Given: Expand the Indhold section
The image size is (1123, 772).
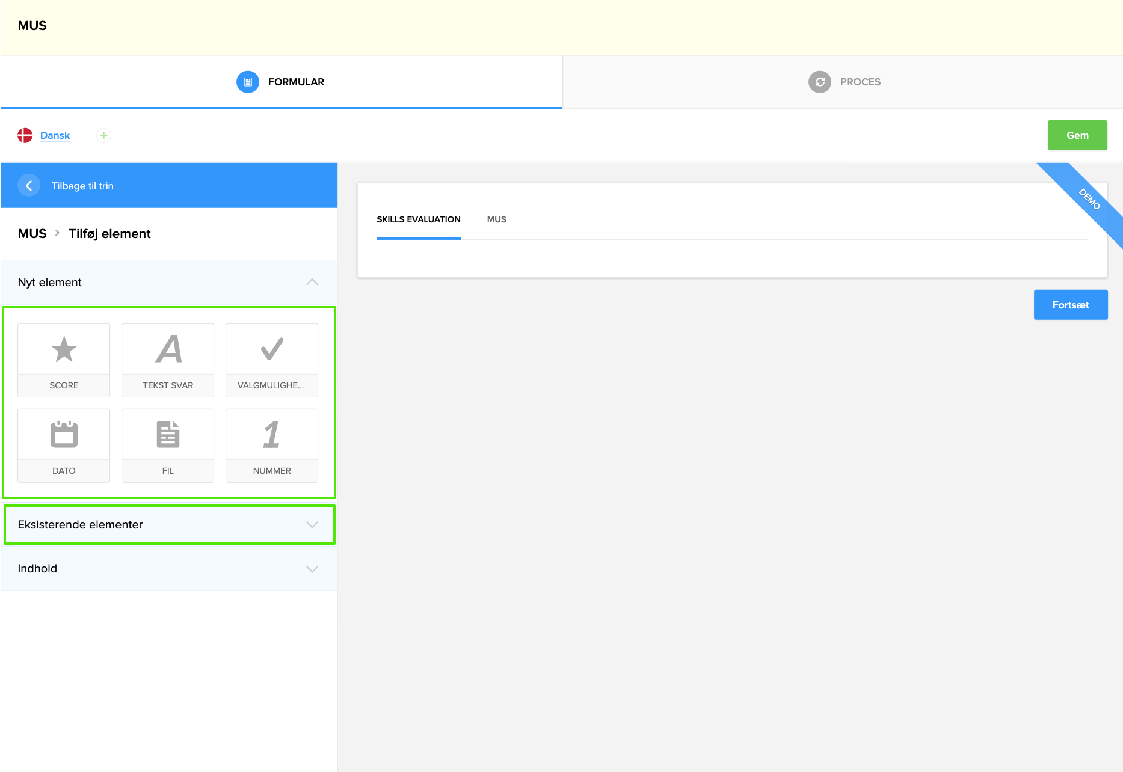Looking at the screenshot, I should 312,569.
